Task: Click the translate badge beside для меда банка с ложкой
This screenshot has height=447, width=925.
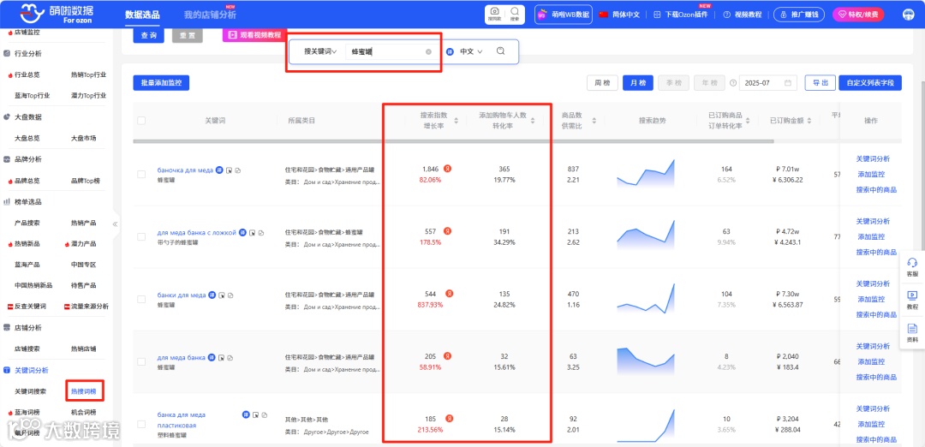Action: tap(243, 232)
